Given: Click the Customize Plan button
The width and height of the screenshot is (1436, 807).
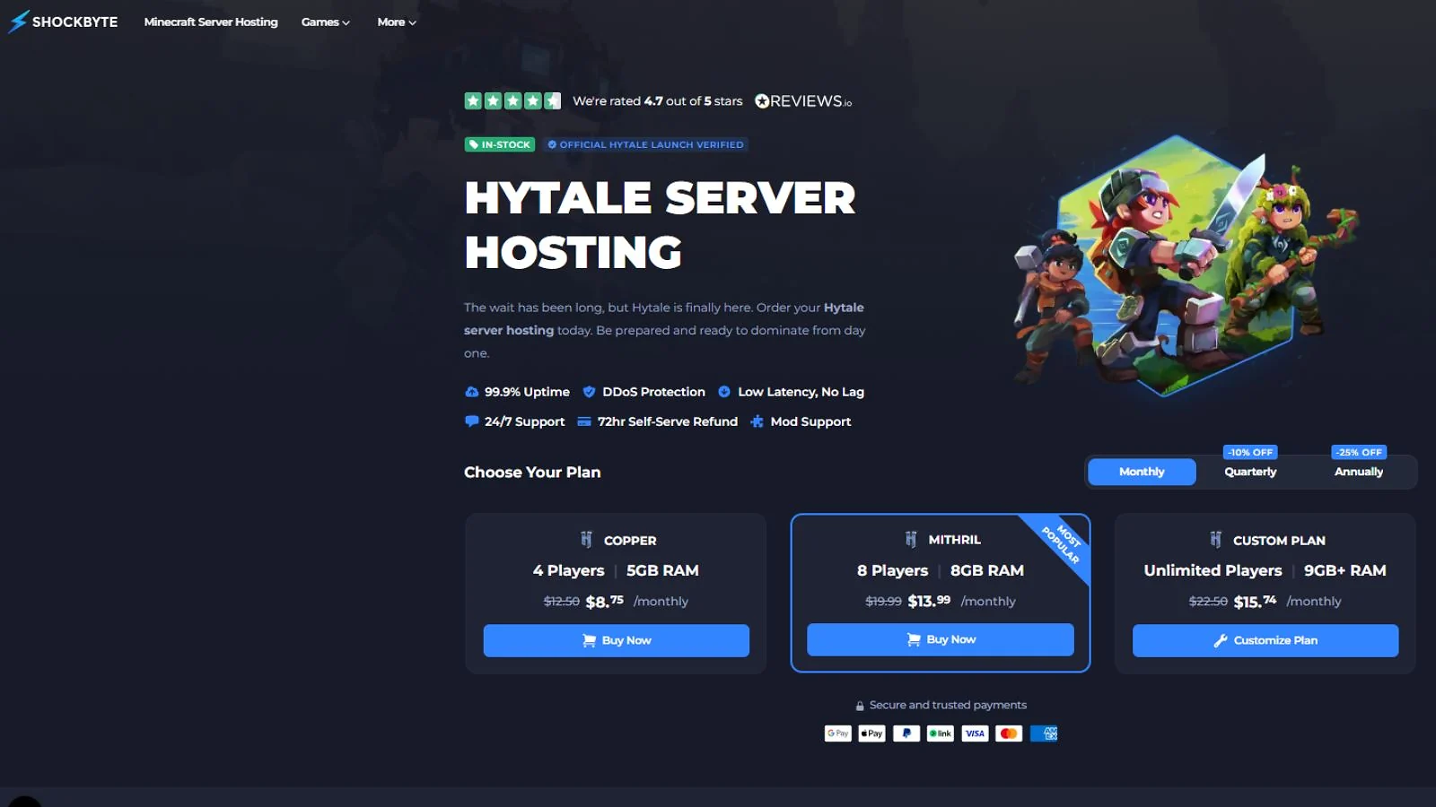Looking at the screenshot, I should (1265, 640).
